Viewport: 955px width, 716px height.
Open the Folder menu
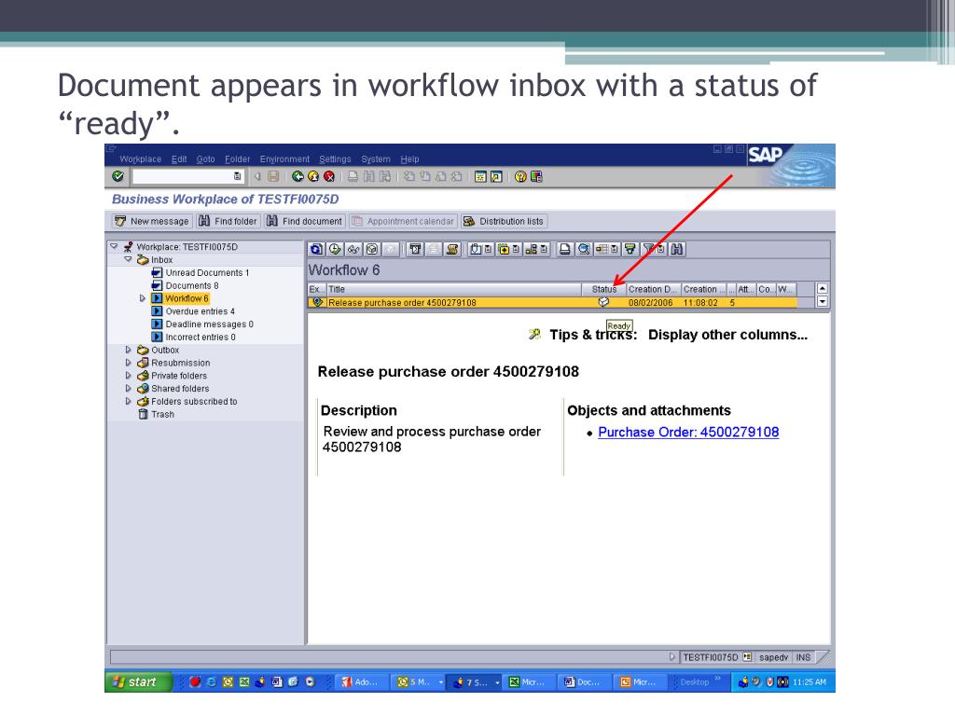[237, 158]
